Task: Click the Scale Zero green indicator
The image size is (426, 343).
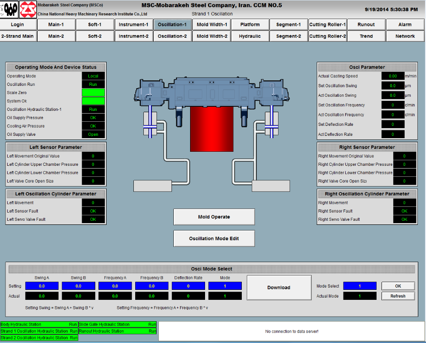Action: point(93,93)
